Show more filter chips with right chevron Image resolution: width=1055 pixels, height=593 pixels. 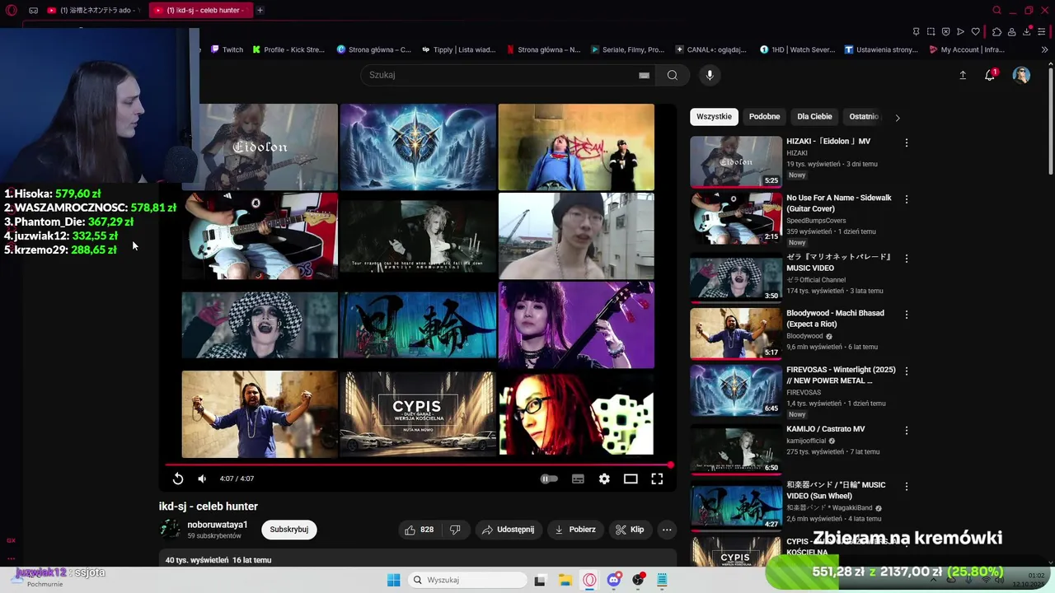(898, 117)
